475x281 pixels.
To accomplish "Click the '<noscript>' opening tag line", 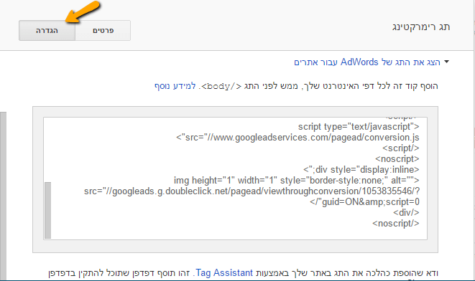I will 397,159.
